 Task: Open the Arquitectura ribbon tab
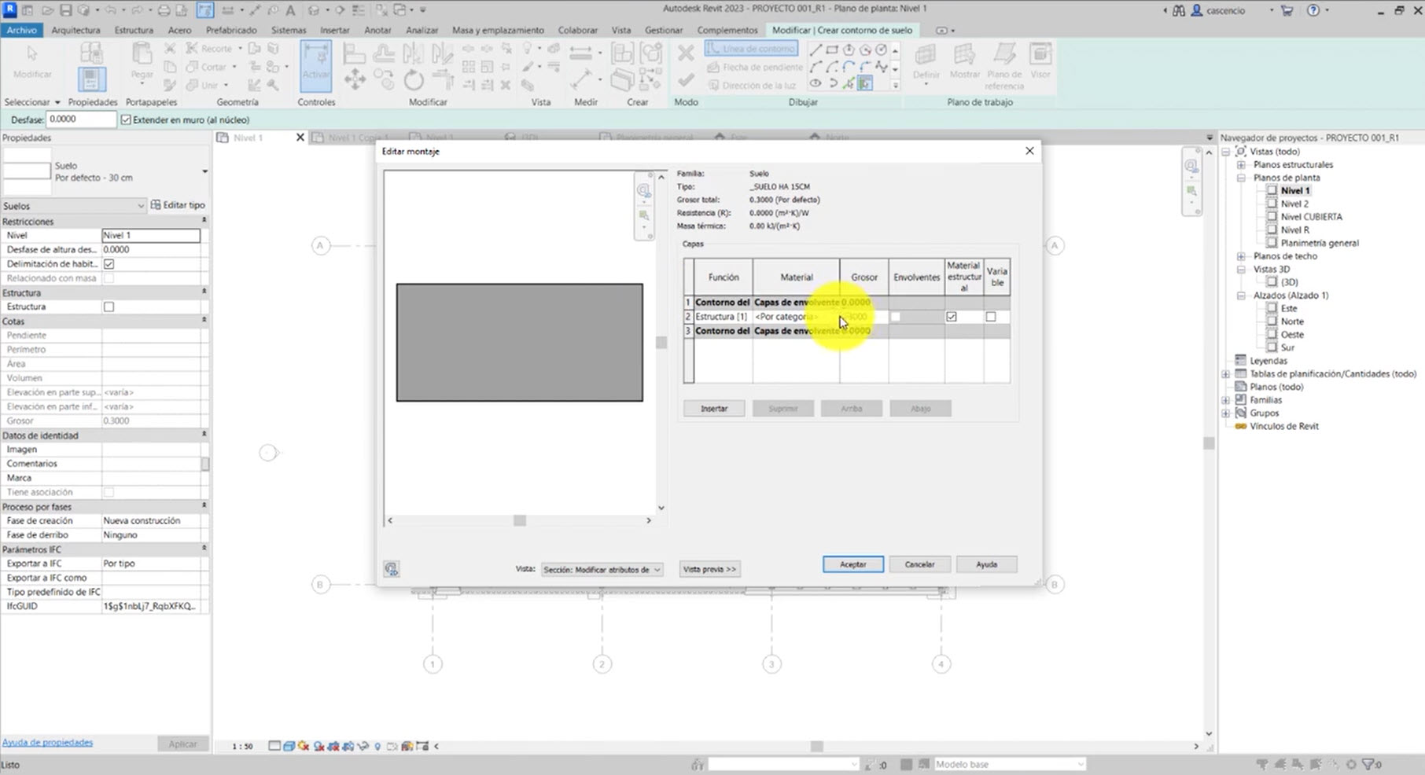click(x=75, y=30)
